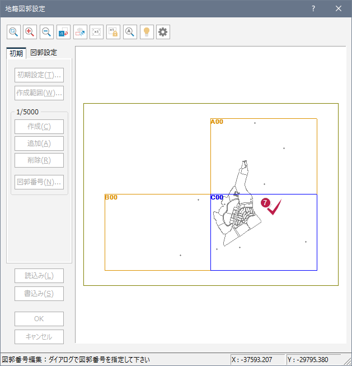Click the OK button
The height and width of the screenshot is (366, 352).
(39, 319)
